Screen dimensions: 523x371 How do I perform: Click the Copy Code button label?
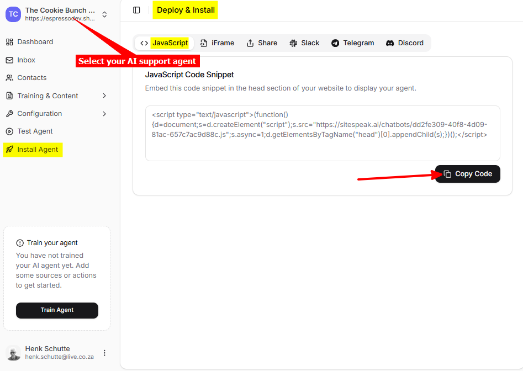[474, 174]
